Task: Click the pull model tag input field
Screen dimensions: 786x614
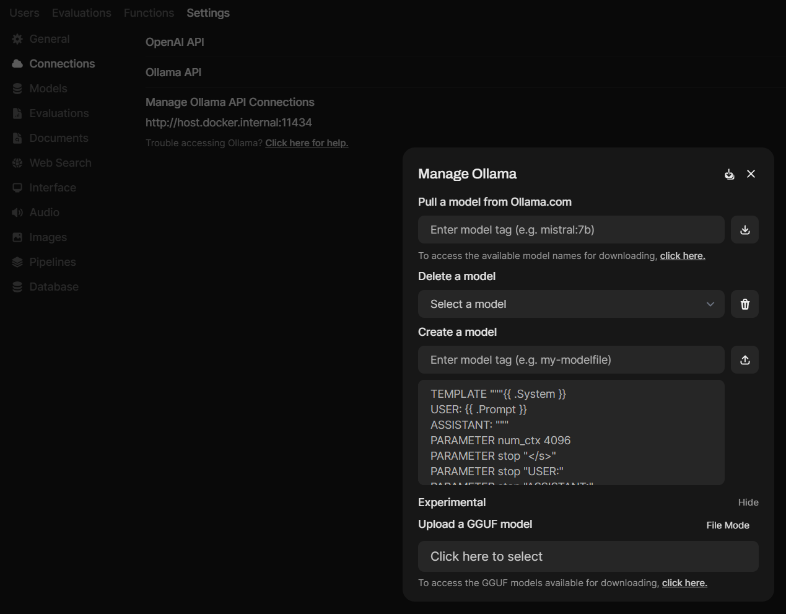Action: 570,230
